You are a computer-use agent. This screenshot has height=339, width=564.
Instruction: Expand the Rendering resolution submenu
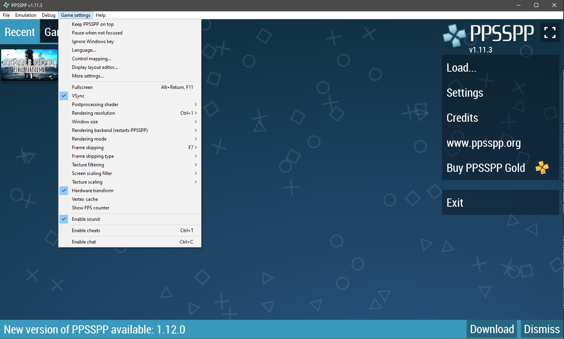pos(93,113)
